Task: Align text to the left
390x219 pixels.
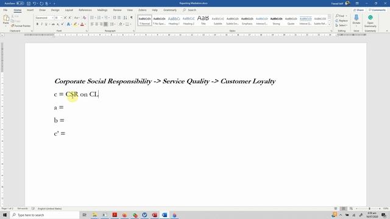Action: coord(92,24)
